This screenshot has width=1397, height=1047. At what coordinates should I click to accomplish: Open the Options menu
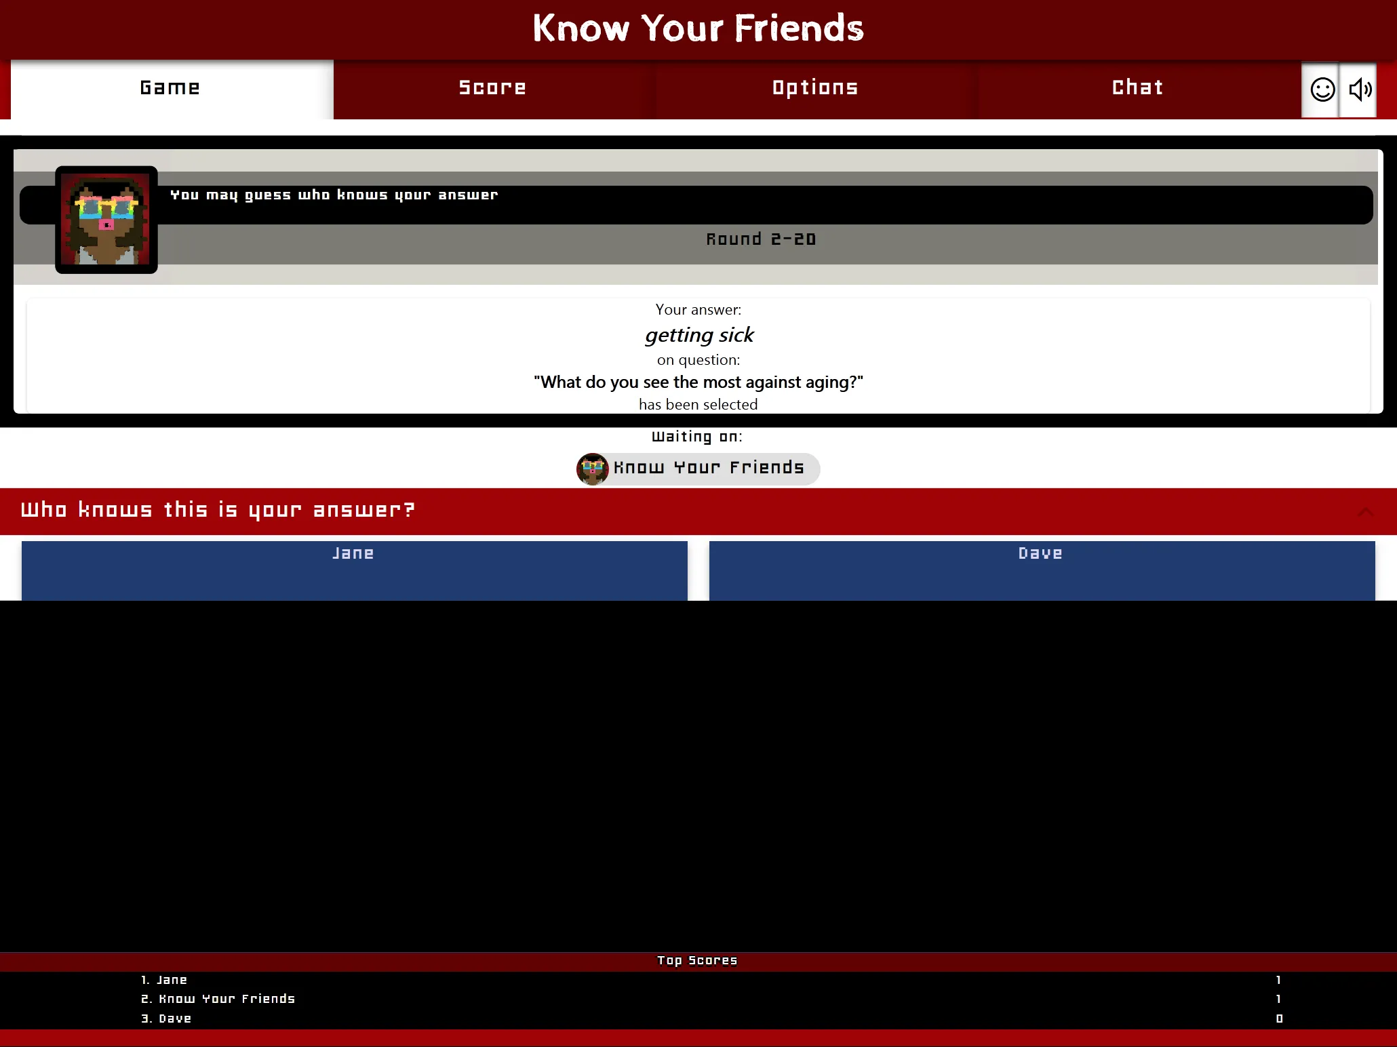coord(815,88)
